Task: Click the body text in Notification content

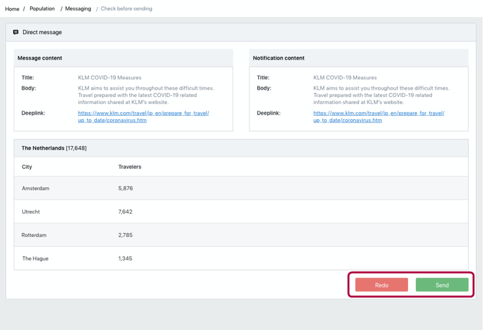Action: click(x=381, y=95)
